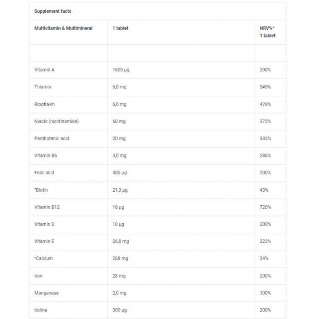This screenshot has width=319, height=319.
Task: Click the Thiamin 6,0 mg value
Action: coord(119,87)
